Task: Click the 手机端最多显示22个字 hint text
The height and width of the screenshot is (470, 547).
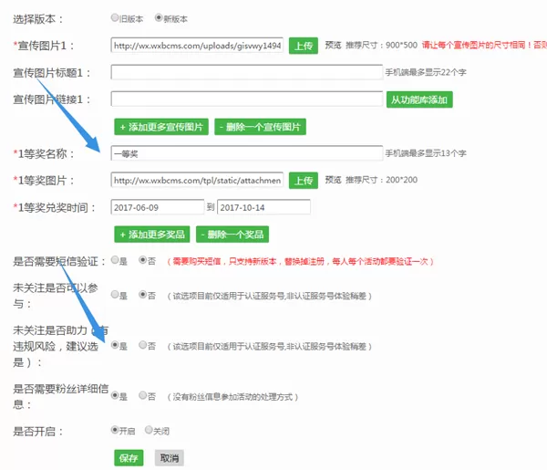Action: (x=426, y=72)
